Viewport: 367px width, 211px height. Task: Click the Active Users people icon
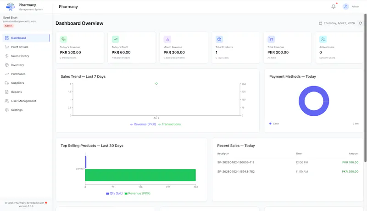(x=323, y=39)
